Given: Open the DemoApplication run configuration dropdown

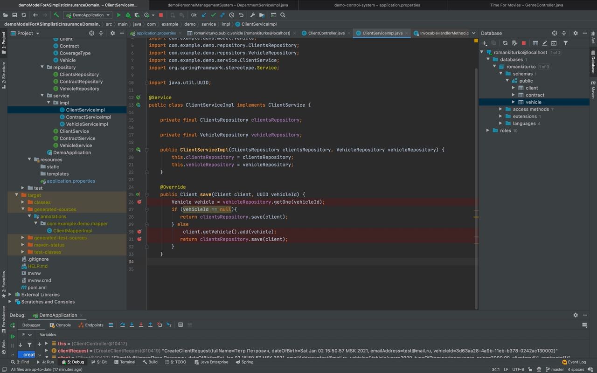Looking at the screenshot, I should coord(88,15).
